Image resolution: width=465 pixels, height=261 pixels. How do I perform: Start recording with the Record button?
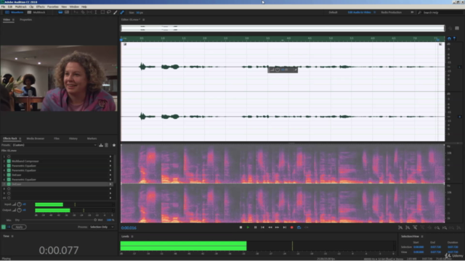point(292,227)
